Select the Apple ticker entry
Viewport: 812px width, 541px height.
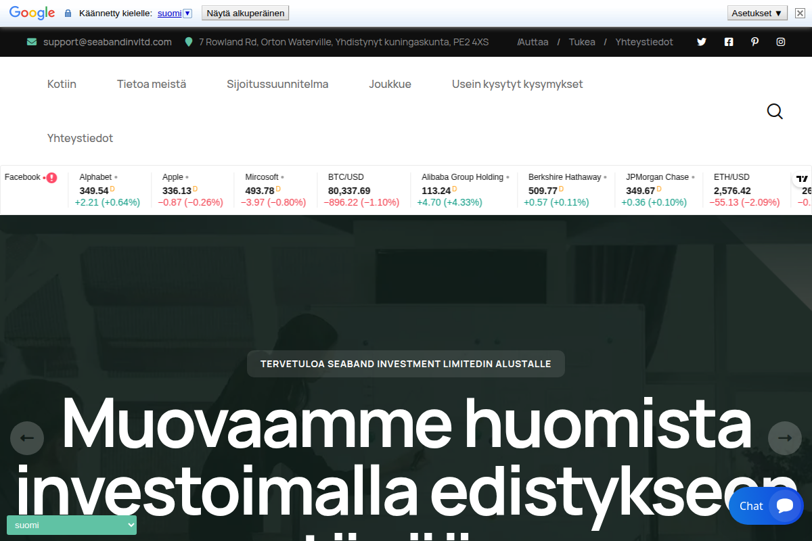point(193,190)
